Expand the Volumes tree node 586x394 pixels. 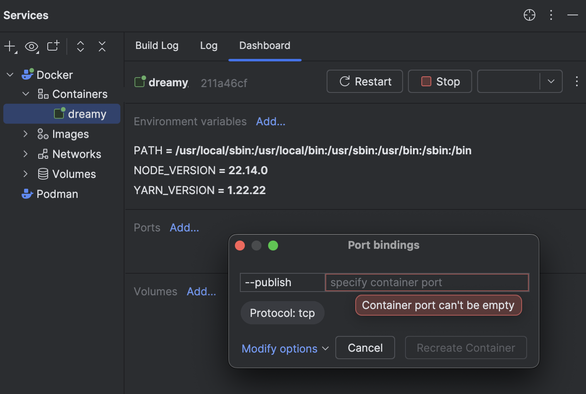pyautogui.click(x=25, y=174)
